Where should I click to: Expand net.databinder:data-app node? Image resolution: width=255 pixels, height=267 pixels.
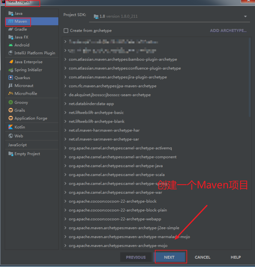(65, 104)
